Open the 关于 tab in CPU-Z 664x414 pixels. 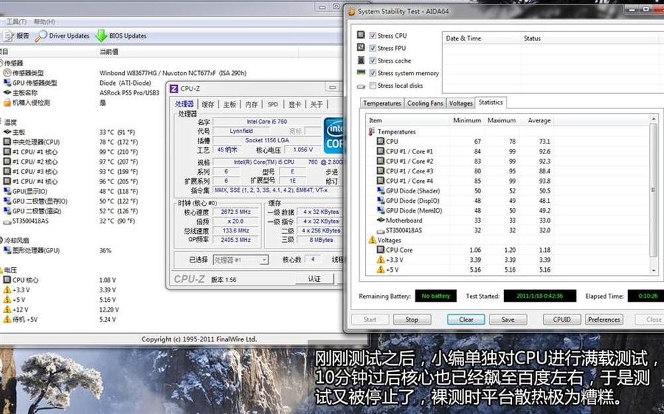click(x=316, y=104)
